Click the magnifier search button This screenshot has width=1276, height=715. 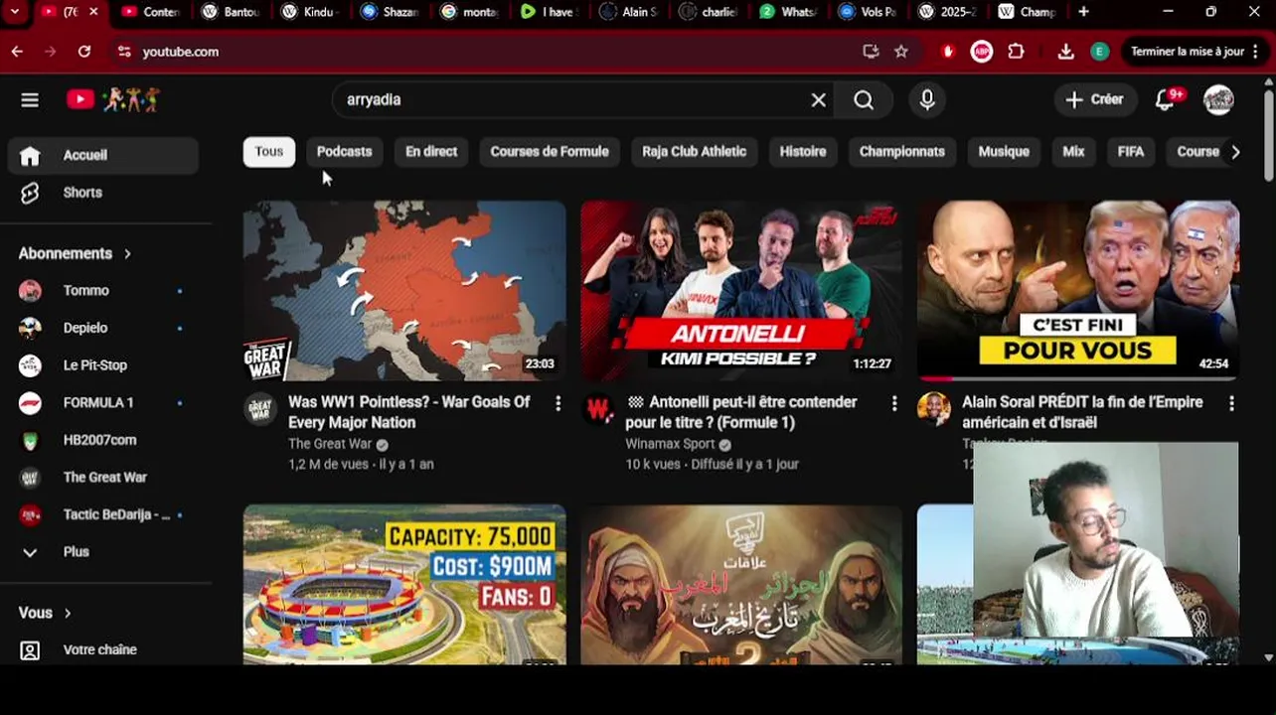point(864,99)
